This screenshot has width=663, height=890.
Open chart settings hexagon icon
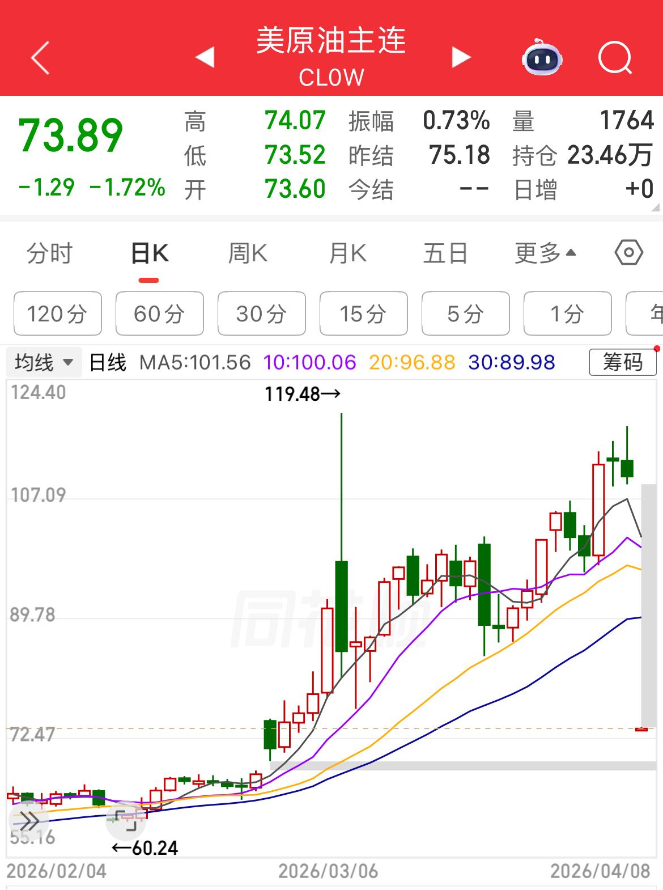point(629,252)
